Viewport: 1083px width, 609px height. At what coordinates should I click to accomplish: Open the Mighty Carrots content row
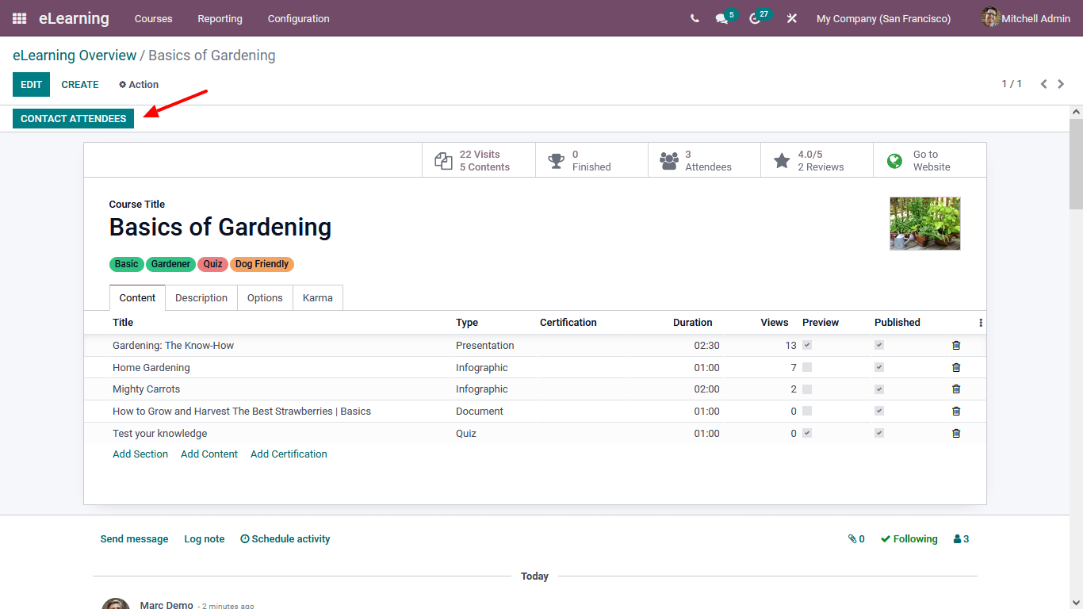pyautogui.click(x=535, y=389)
